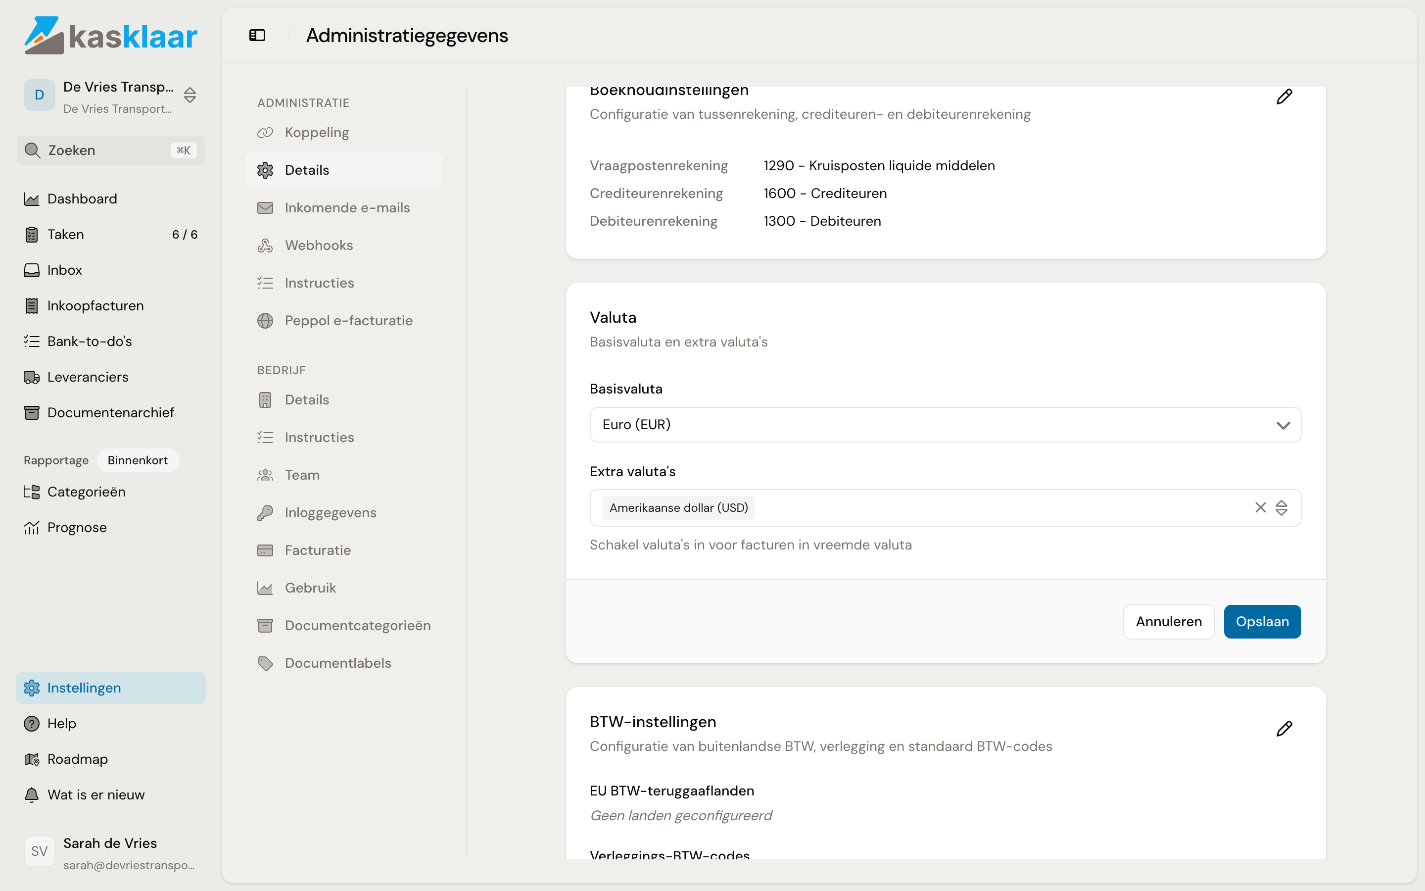The width and height of the screenshot is (1425, 891).
Task: Open the Inbox
Action: (x=110, y=270)
